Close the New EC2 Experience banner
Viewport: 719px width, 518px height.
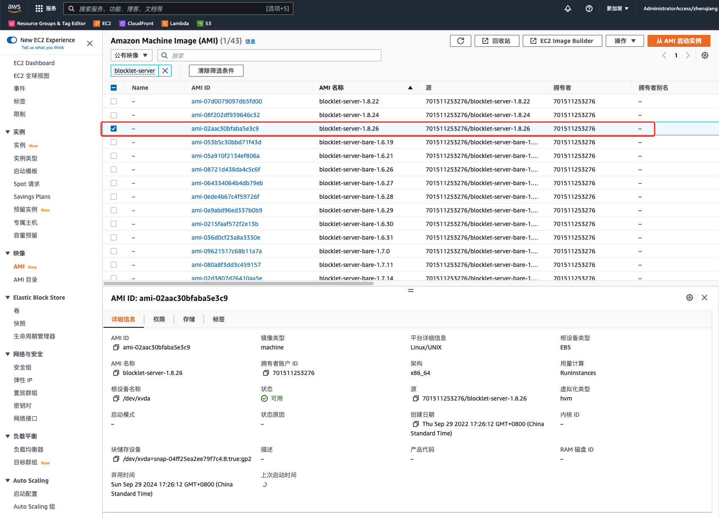(x=90, y=43)
